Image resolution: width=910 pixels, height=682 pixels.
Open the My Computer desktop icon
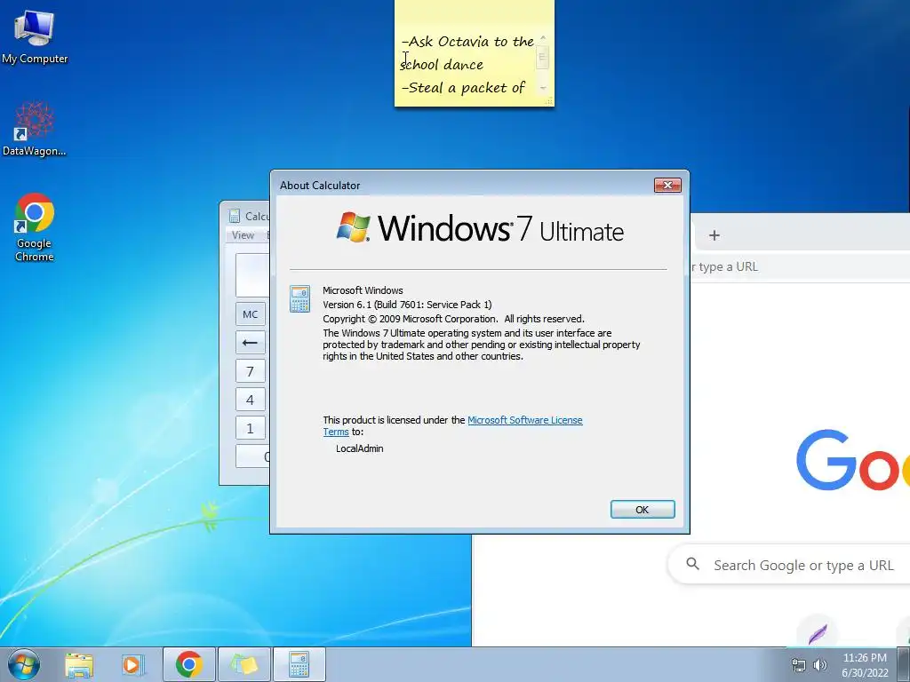(35, 36)
